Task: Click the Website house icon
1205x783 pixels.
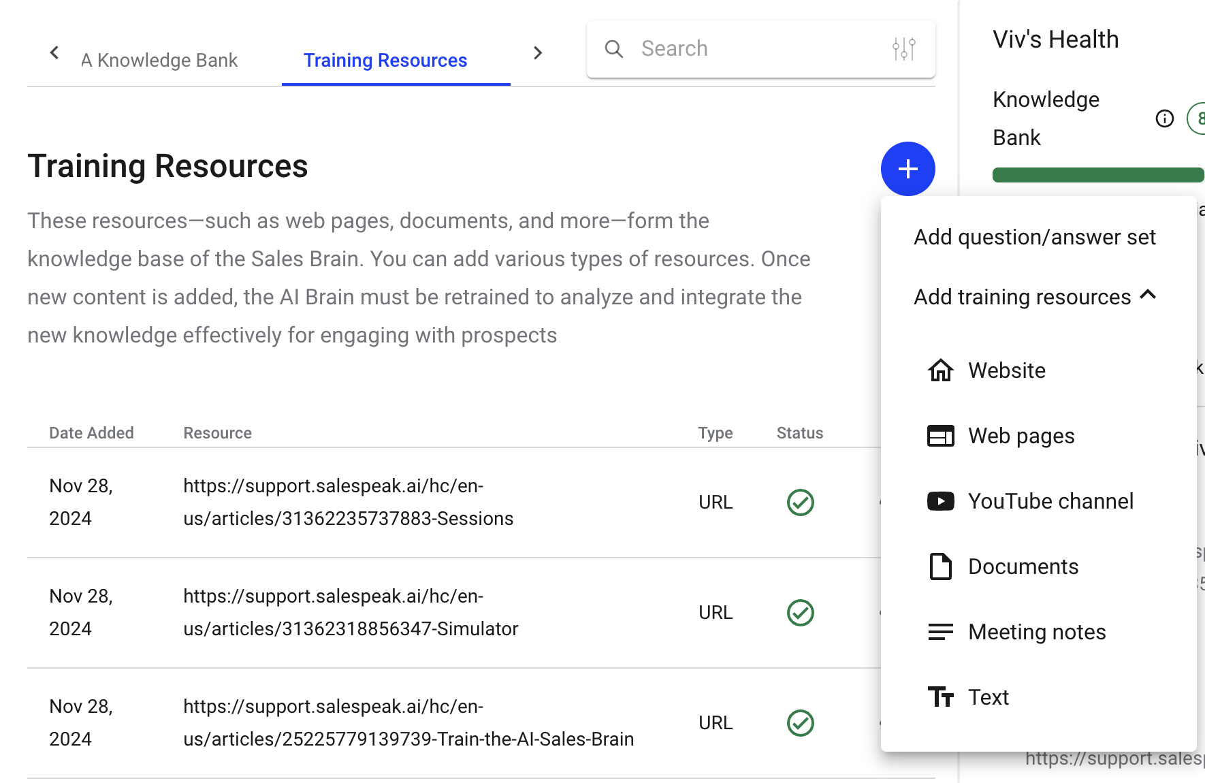Action: coord(940,370)
